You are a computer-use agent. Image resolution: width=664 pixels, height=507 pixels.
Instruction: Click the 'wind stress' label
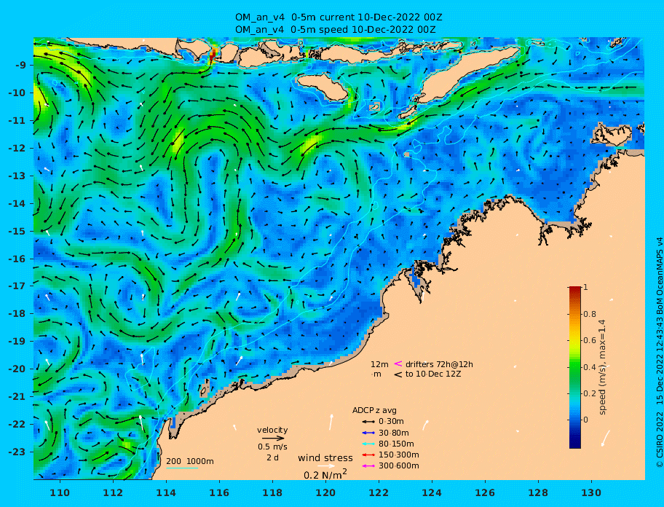tap(325, 458)
